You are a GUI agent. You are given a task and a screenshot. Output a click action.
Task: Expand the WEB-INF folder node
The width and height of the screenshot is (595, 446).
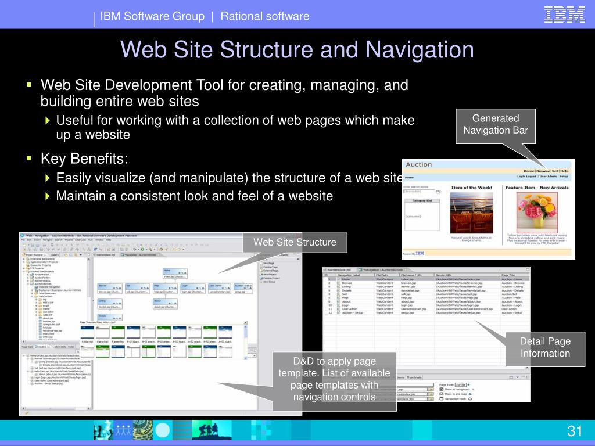[x=37, y=315]
